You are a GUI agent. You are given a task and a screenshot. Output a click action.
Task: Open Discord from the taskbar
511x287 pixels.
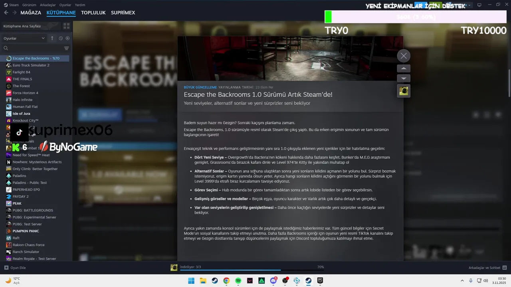pyautogui.click(x=273, y=281)
